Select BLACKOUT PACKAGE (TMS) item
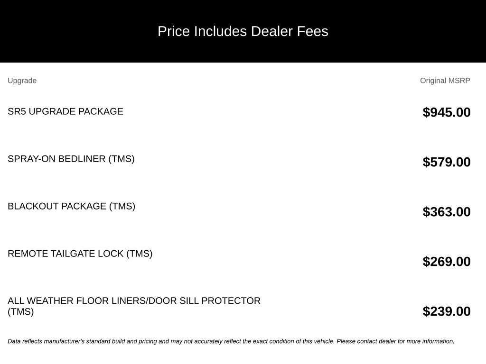 click(x=71, y=206)
